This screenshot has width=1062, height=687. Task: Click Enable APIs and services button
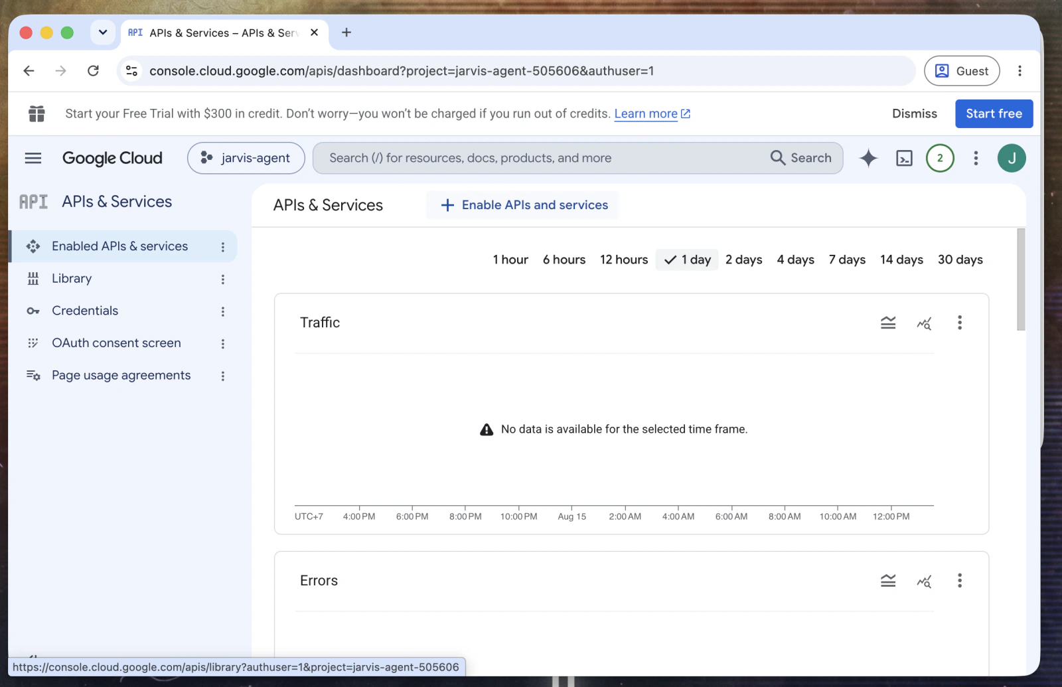[523, 205]
